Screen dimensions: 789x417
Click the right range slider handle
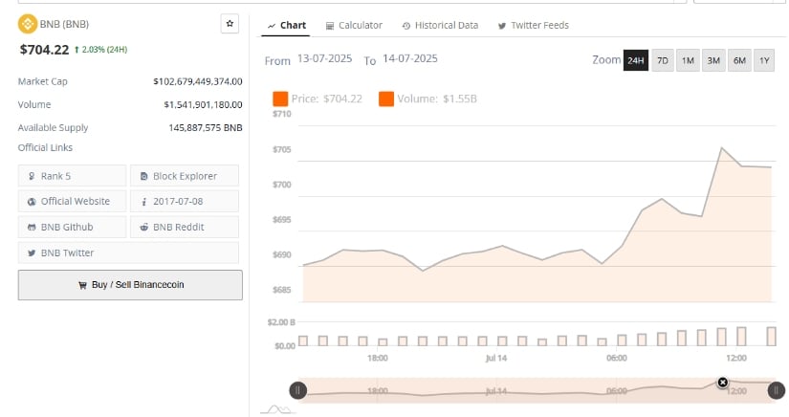click(x=777, y=390)
